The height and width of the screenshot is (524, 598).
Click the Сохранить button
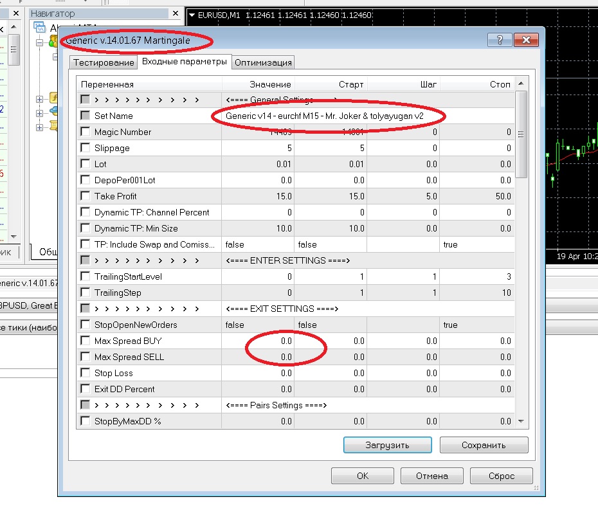[484, 445]
